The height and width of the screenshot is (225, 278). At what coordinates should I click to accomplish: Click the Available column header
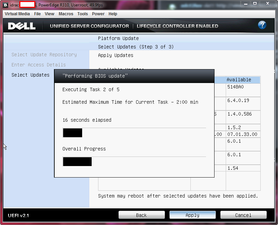tap(243, 80)
